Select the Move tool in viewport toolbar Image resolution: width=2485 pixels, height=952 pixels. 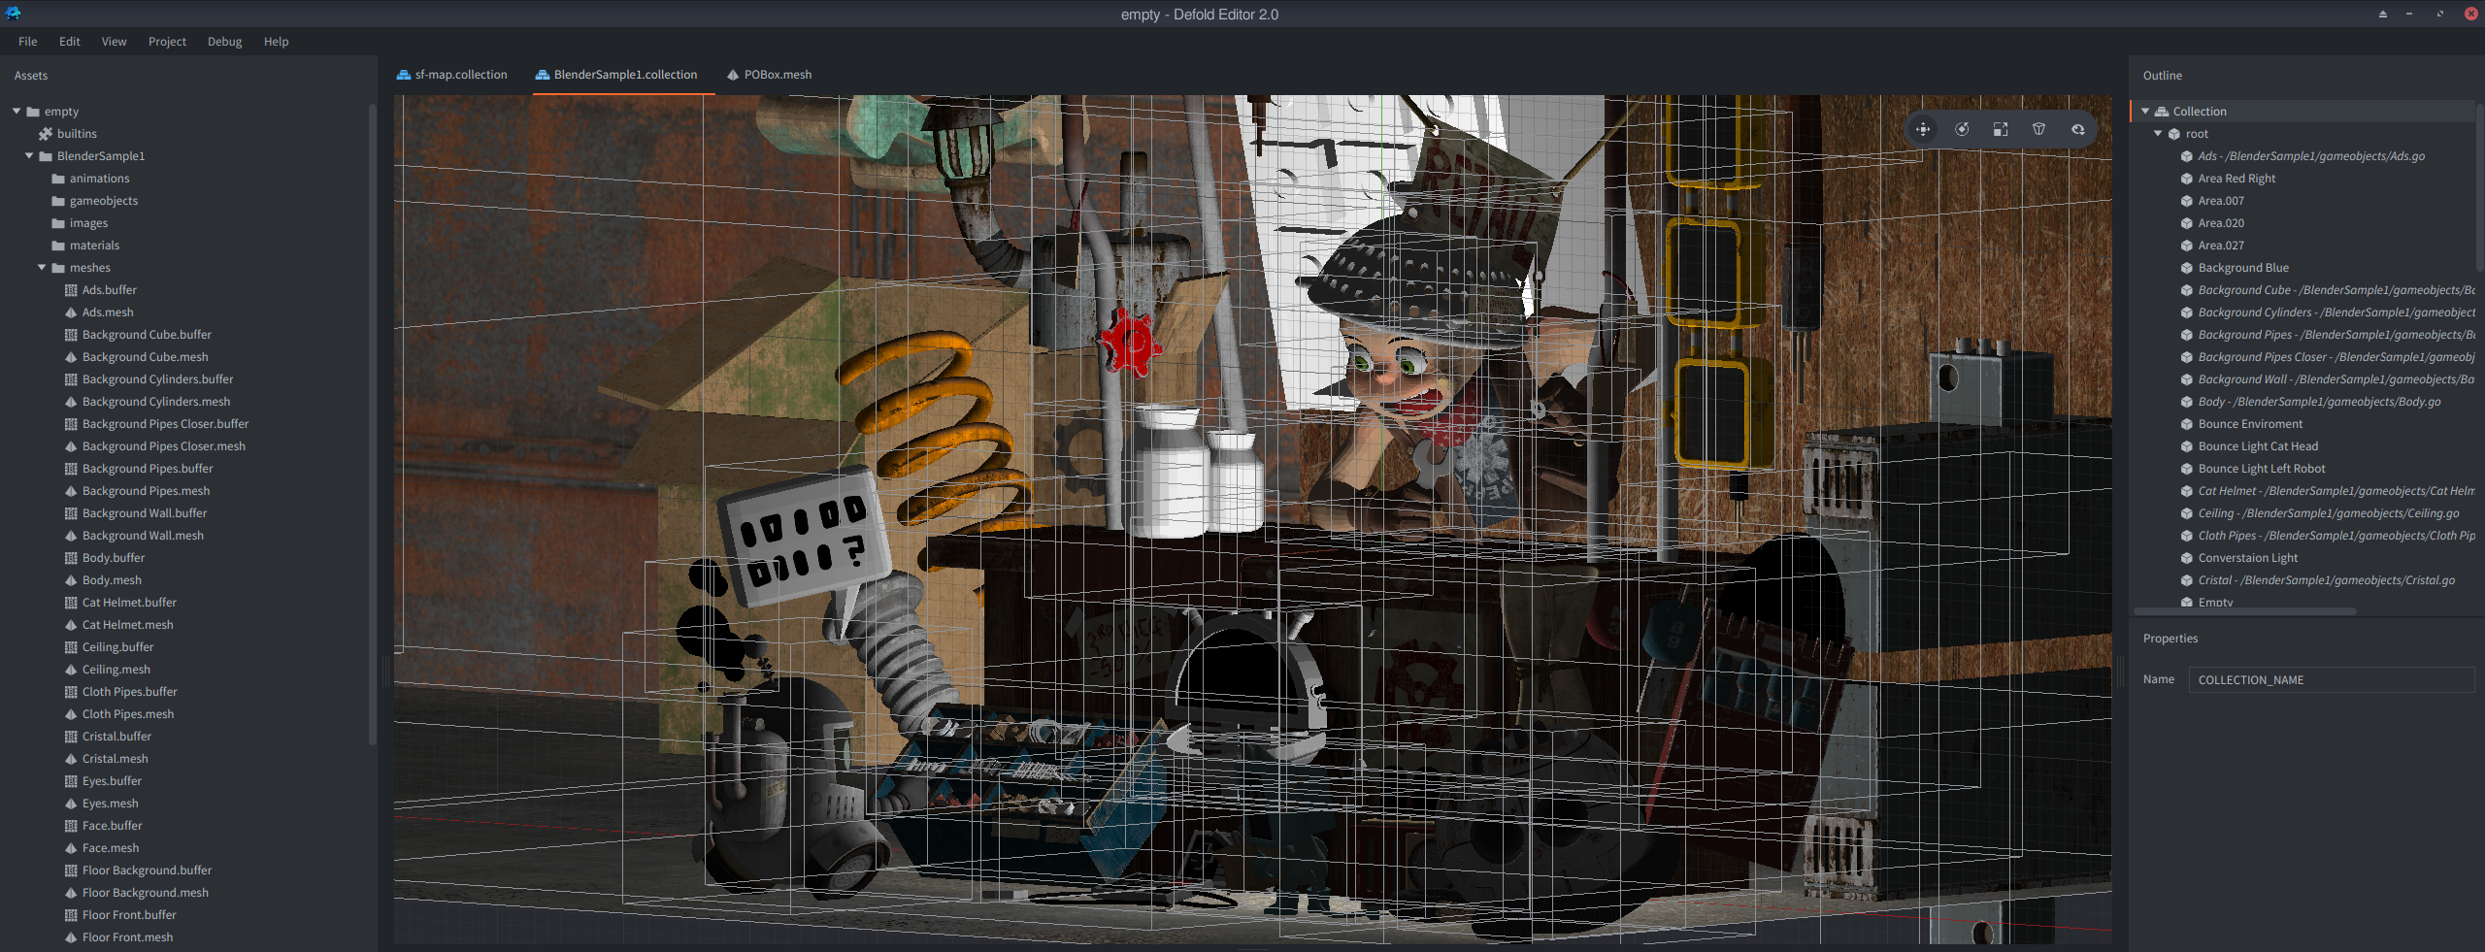tap(1923, 130)
